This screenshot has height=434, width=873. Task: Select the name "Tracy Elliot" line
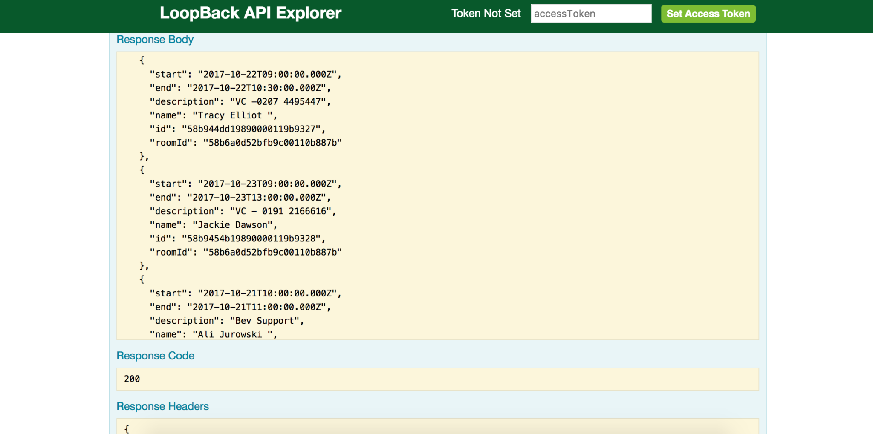[214, 115]
